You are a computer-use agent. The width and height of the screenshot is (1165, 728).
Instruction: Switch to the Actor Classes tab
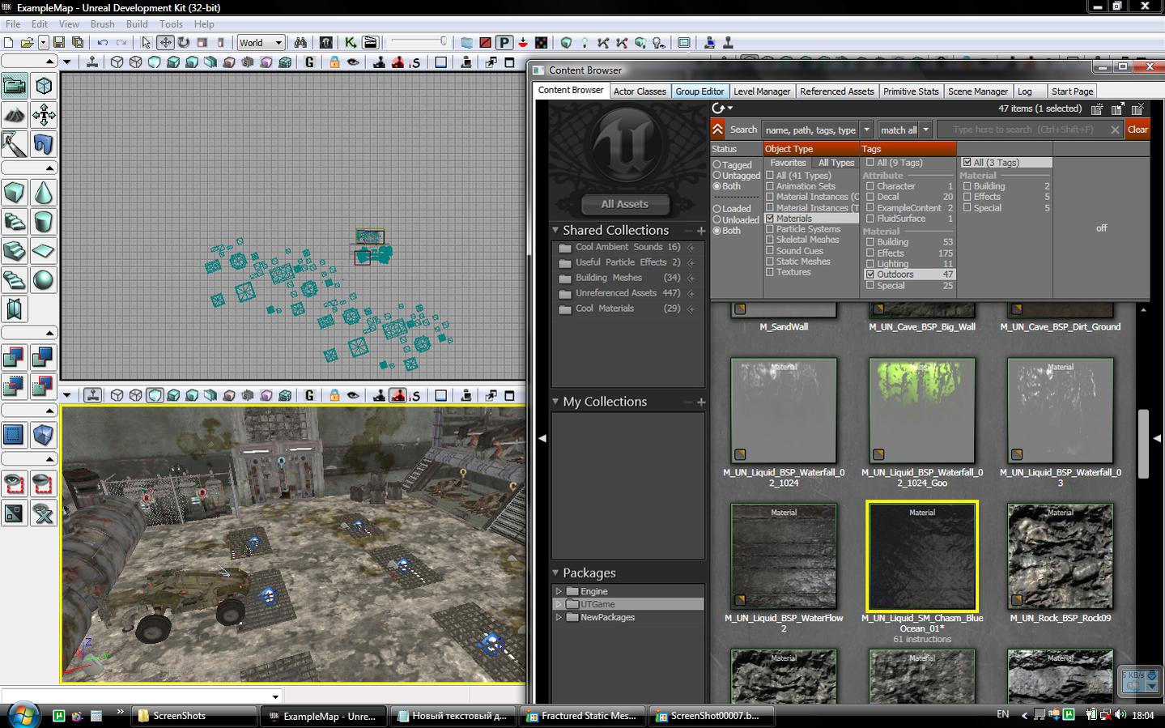click(x=639, y=92)
